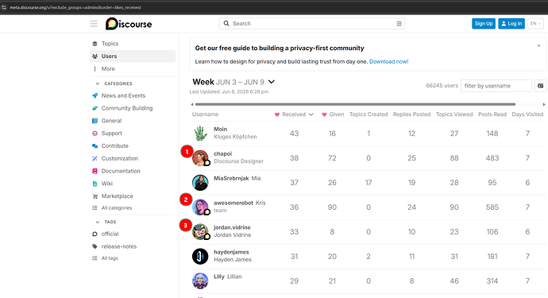548x298 pixels.
Task: Open the Week period dropdown
Action: (x=233, y=82)
